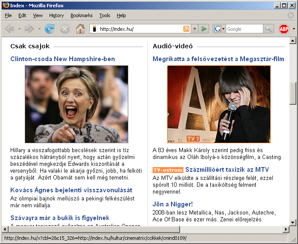Screen dimensions: 298x244
Task: Click the search magnifier icon
Action: click(268, 29)
